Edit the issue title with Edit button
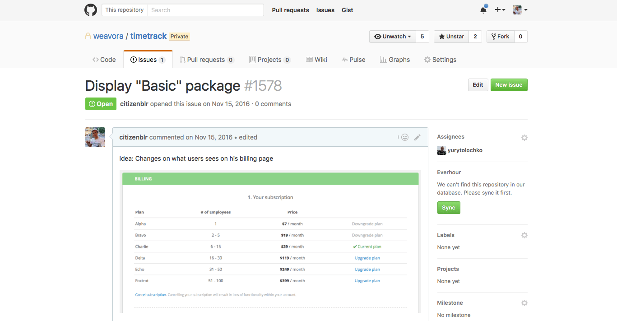This screenshot has width=617, height=321. (478, 85)
